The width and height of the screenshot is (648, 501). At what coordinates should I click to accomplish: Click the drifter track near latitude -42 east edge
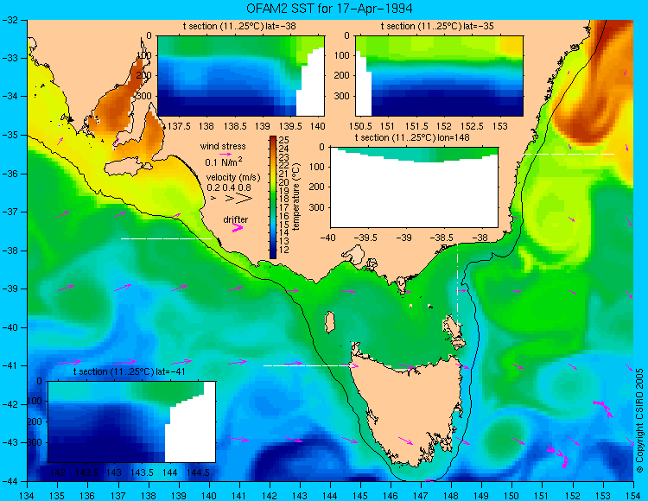pos(603,409)
